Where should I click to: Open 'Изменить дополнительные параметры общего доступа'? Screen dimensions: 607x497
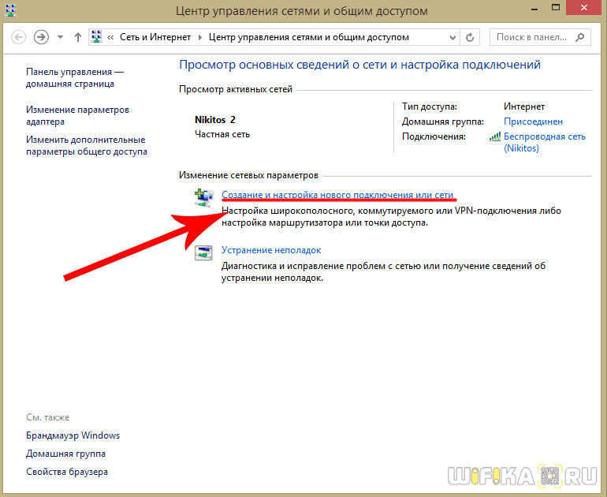87,145
